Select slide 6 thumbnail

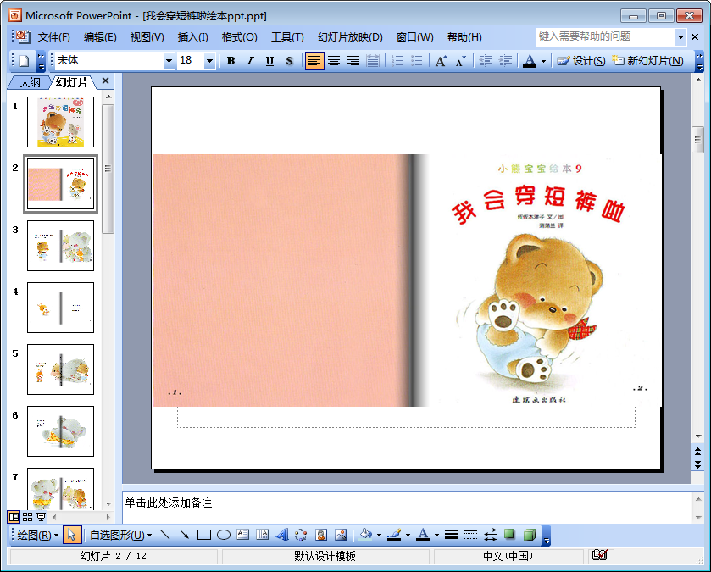pos(60,431)
